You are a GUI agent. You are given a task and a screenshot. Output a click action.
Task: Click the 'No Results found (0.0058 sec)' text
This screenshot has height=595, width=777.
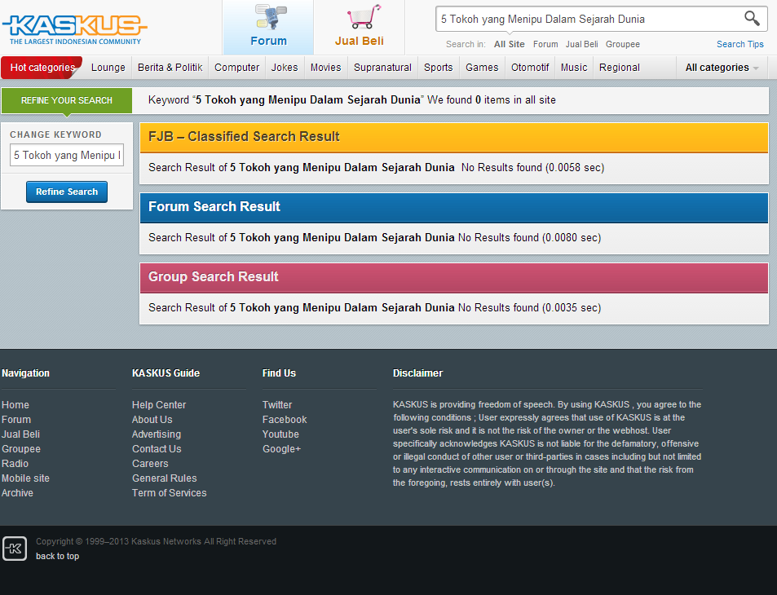(x=532, y=167)
